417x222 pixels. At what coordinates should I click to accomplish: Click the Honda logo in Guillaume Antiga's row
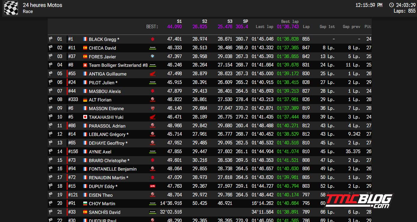(152, 74)
